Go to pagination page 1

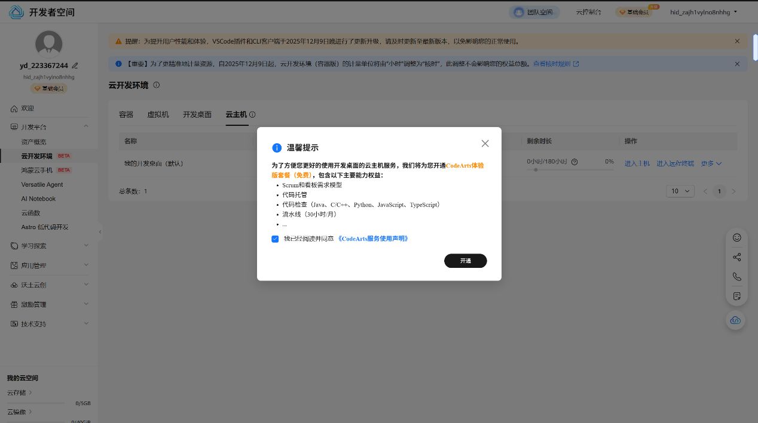[719, 192]
